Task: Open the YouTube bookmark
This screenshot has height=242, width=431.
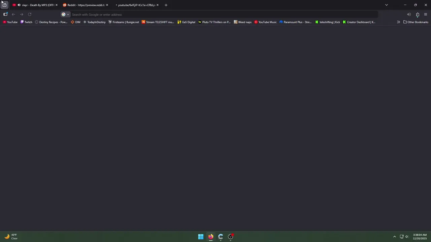Action: pyautogui.click(x=10, y=22)
